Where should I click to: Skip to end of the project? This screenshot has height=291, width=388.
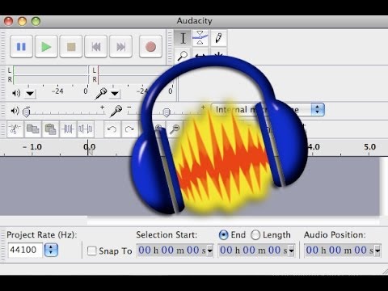[120, 46]
